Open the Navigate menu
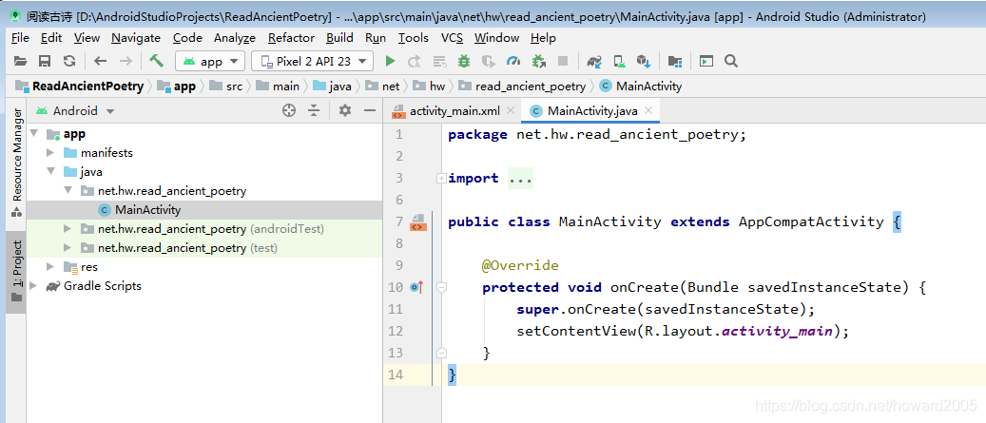 click(136, 38)
